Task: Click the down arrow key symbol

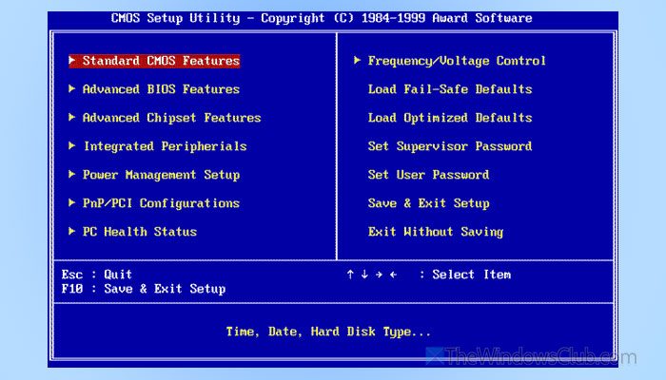Action: [364, 275]
